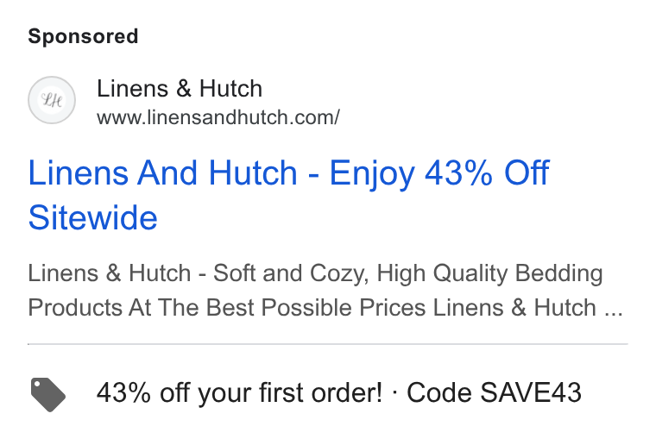Image resolution: width=656 pixels, height=445 pixels.
Task: Click '43%' in the blue headline
Action: pos(458,172)
